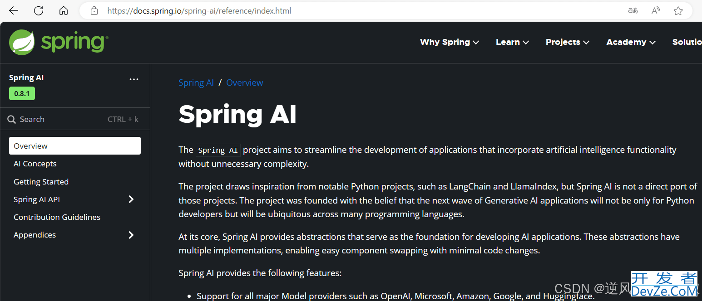Screen dimensions: 702x301
Task: Click the inline code Spring AI
Action: coord(218,150)
